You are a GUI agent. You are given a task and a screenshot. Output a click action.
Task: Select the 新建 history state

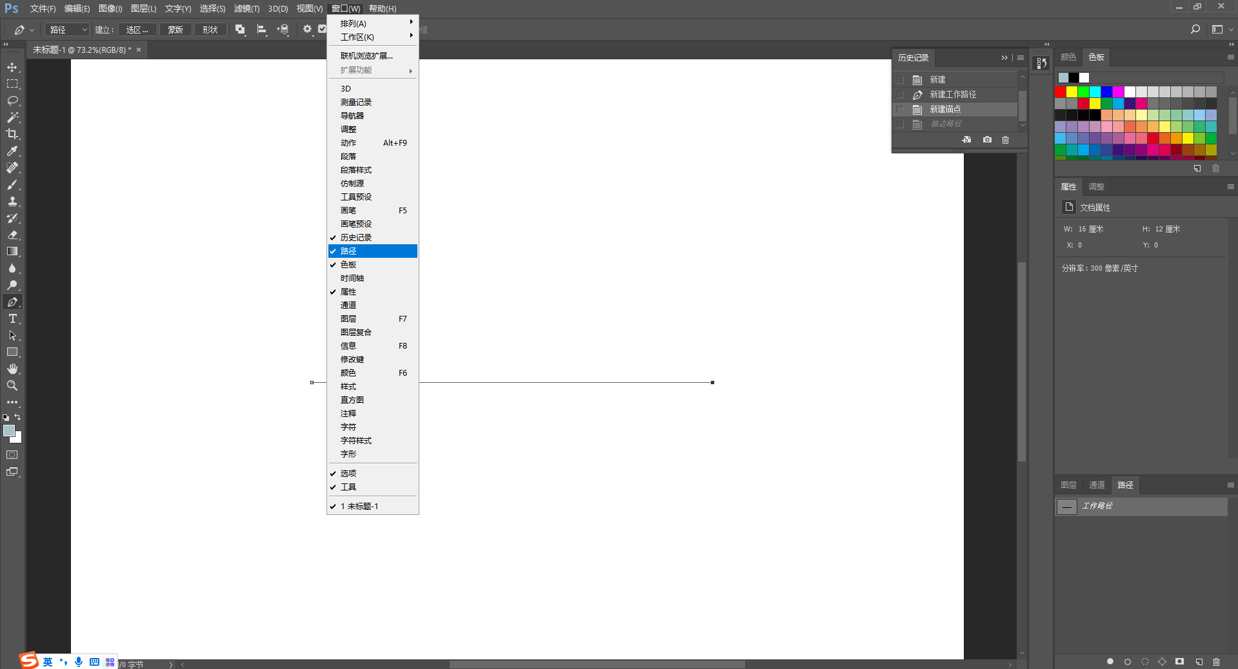955,80
